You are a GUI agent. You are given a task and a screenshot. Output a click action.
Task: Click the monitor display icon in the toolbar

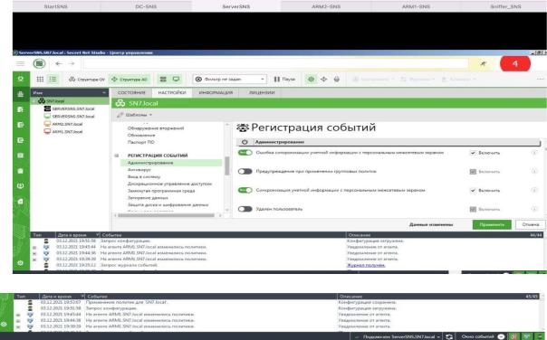tap(177, 79)
